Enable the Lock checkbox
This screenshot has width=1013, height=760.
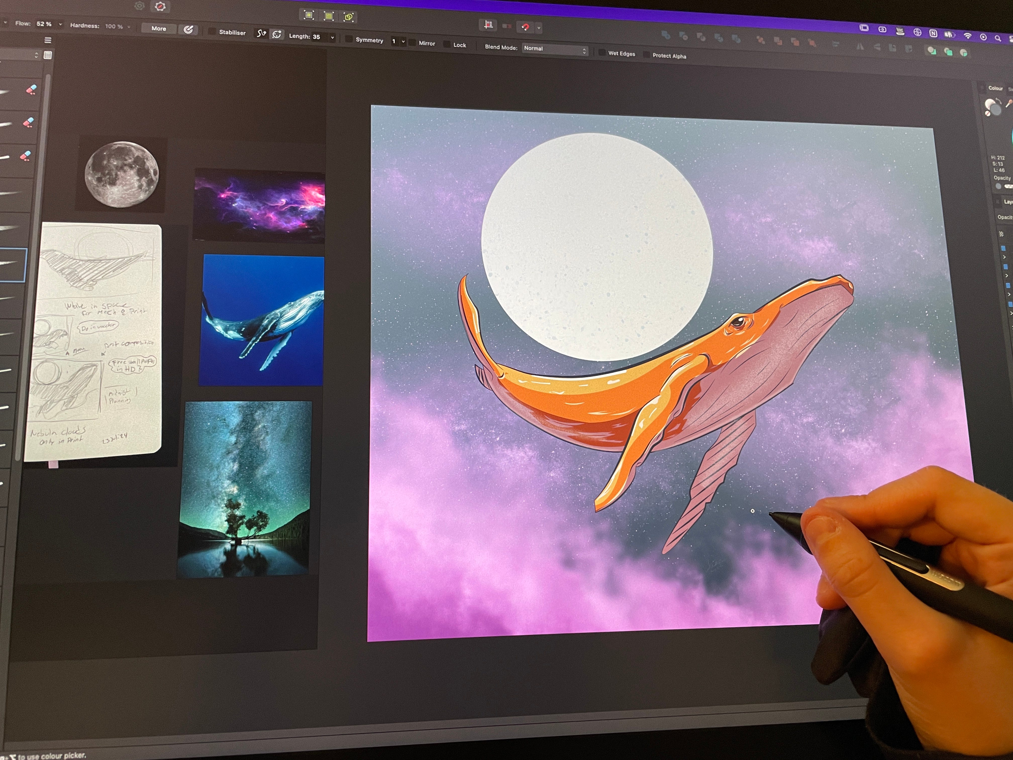tap(446, 44)
